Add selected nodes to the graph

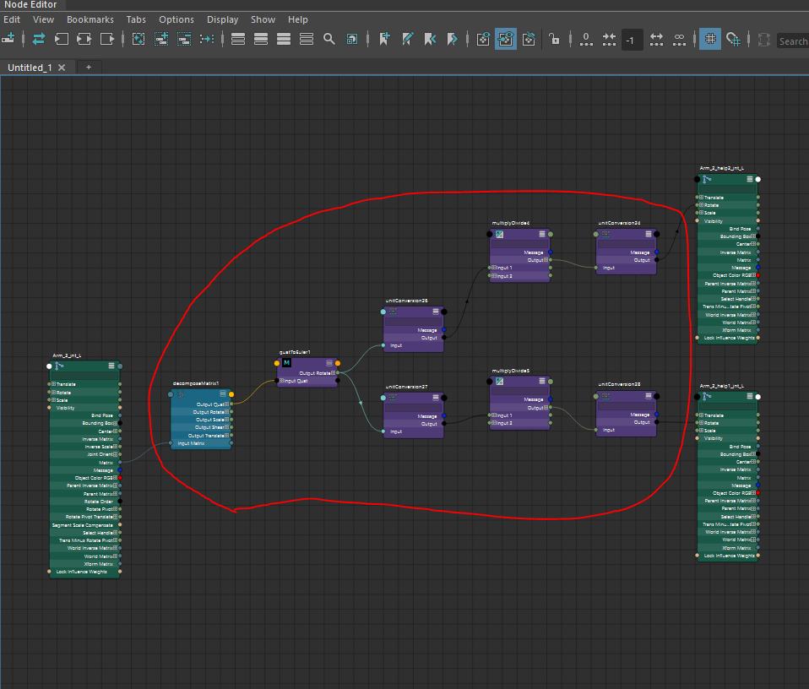(x=161, y=39)
